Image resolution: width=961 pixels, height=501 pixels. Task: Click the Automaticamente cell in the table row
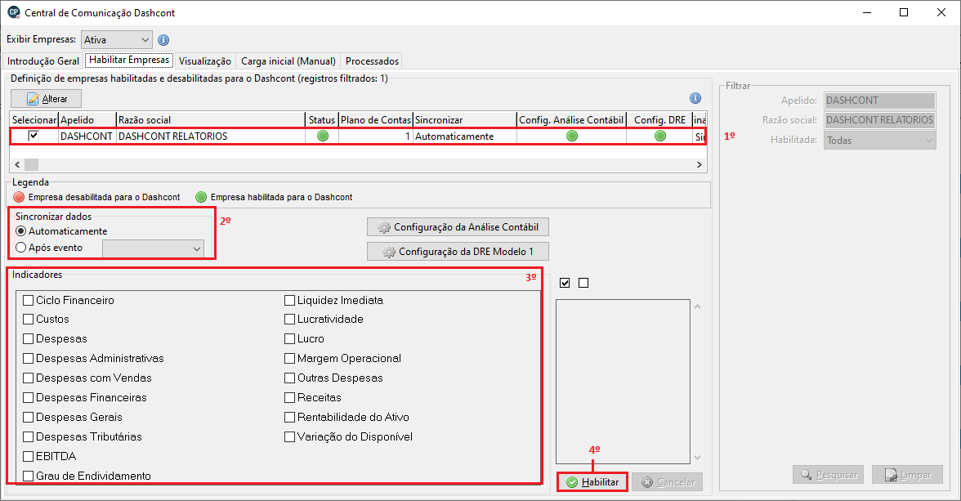464,136
